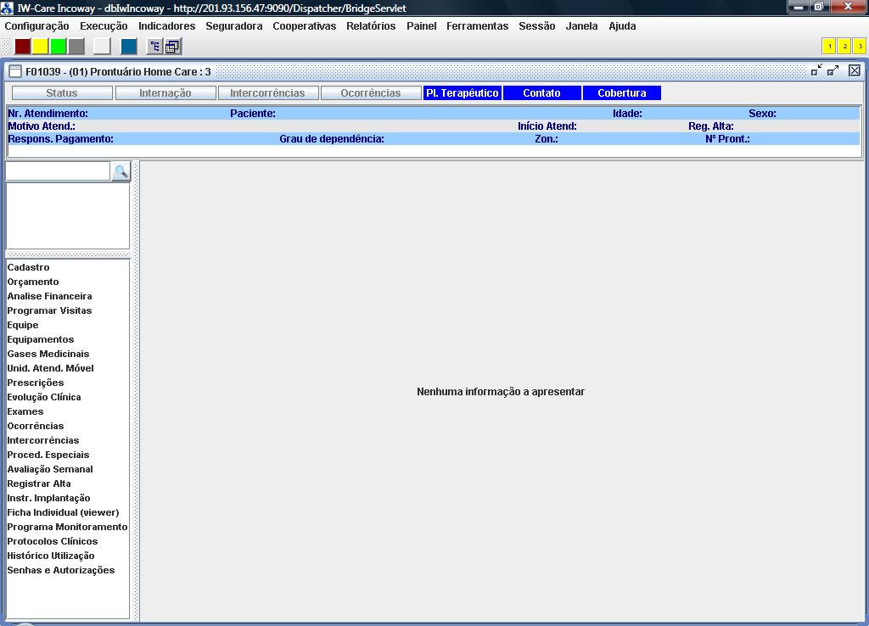Iconify the Prontuário Home Care inner window
The width and height of the screenshot is (869, 626).
(817, 70)
